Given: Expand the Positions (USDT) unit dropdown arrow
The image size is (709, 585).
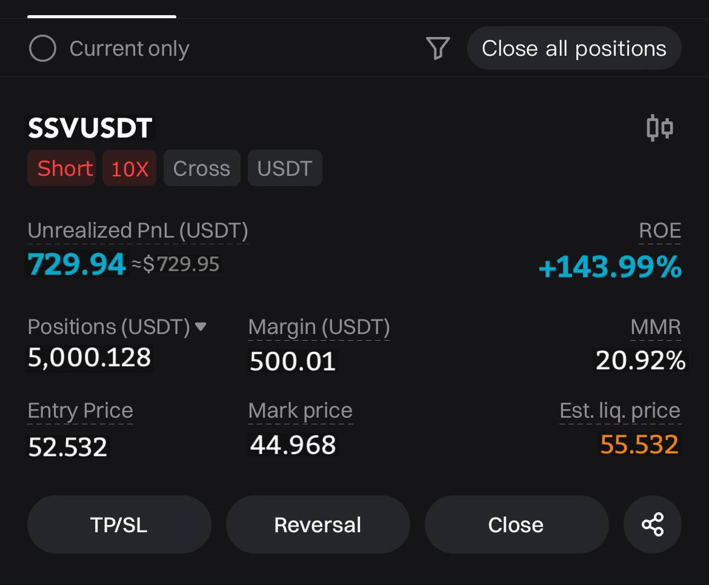Looking at the screenshot, I should 201,326.
